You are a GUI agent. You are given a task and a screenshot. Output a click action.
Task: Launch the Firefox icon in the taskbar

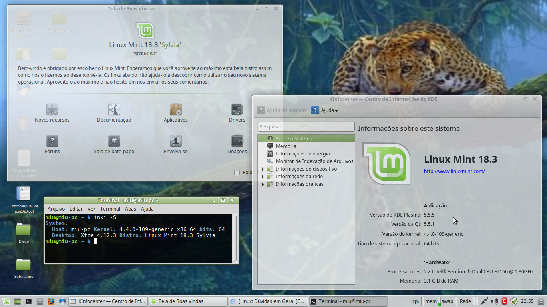(x=51, y=301)
